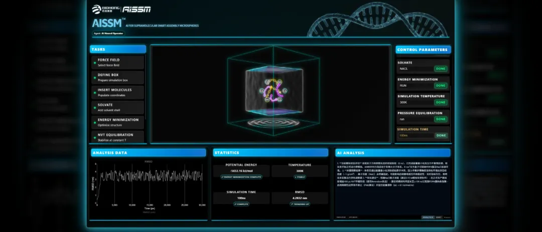Click the green status dot beside Energy Minimization task
Image resolution: width=542 pixels, height=232 pixels.
[95, 123]
